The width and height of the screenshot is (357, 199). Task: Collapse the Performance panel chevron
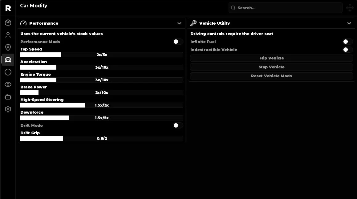pyautogui.click(x=179, y=23)
